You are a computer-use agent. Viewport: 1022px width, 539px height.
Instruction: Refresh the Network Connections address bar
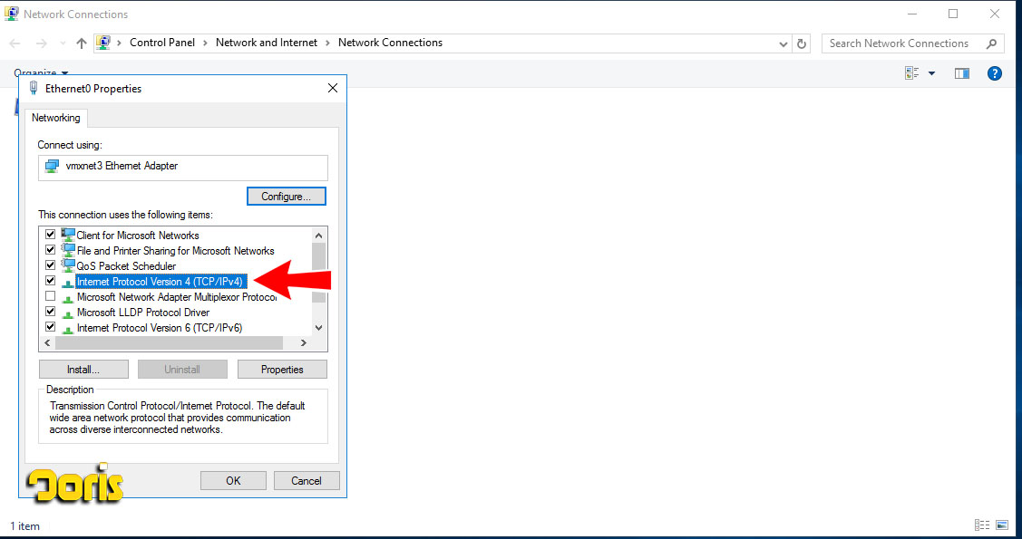802,43
